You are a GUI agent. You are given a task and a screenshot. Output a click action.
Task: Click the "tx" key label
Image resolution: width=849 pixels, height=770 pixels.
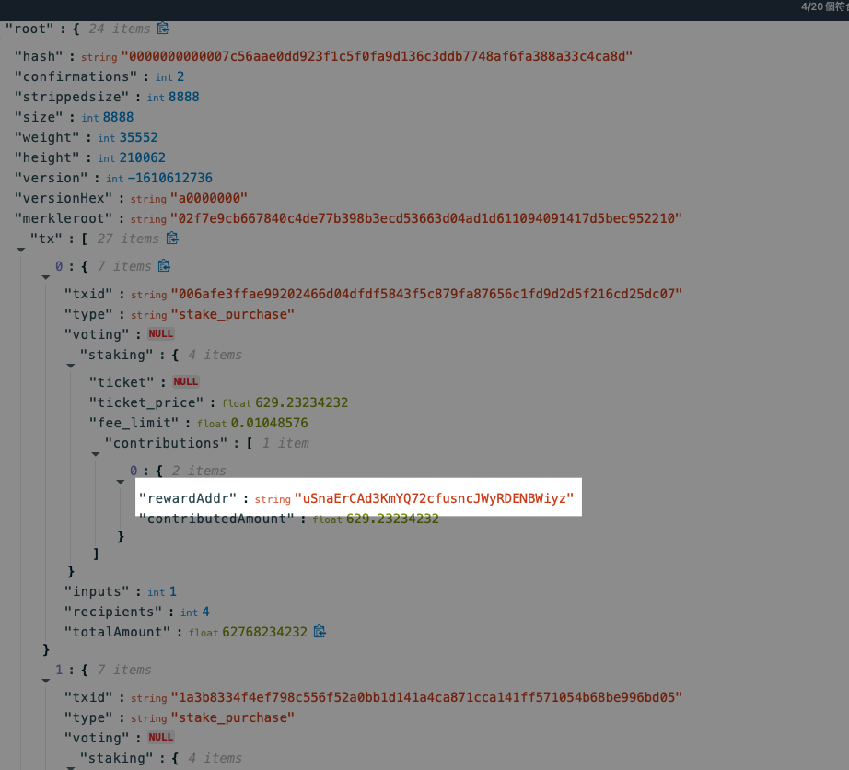[46, 239]
